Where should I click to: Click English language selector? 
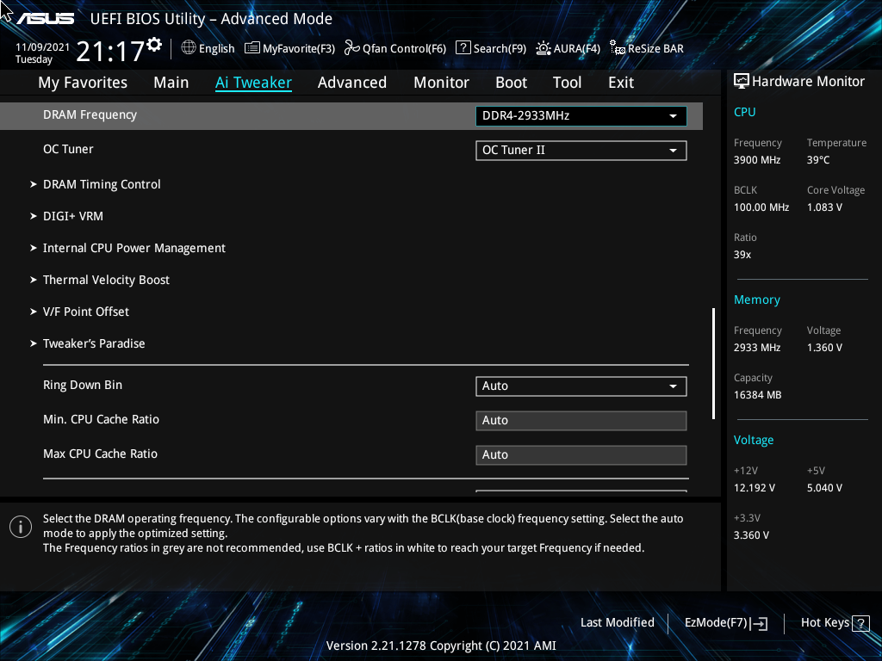tap(216, 49)
